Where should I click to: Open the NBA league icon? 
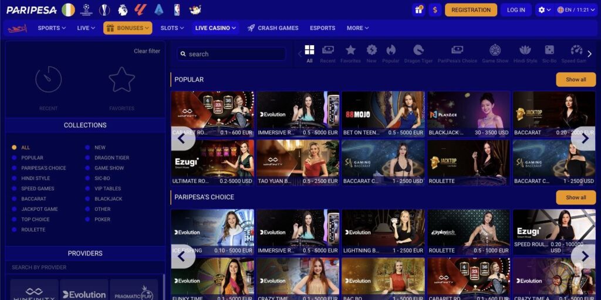[177, 10]
